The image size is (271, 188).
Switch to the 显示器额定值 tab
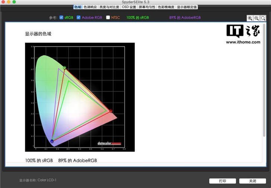pyautogui.click(x=186, y=7)
